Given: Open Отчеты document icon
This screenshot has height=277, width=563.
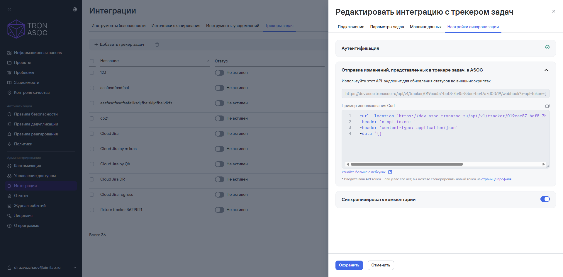Looking at the screenshot, I should click(9, 196).
